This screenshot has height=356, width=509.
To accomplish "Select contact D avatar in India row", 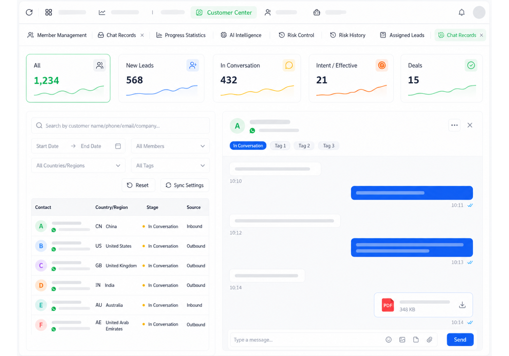I will [41, 285].
